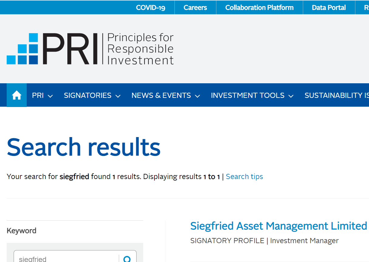369x262 pixels.
Task: Click the PRI logo
Action: point(90,49)
